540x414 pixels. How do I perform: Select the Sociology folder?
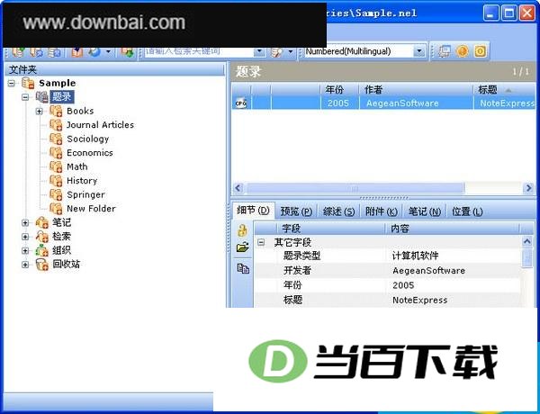[x=88, y=139]
